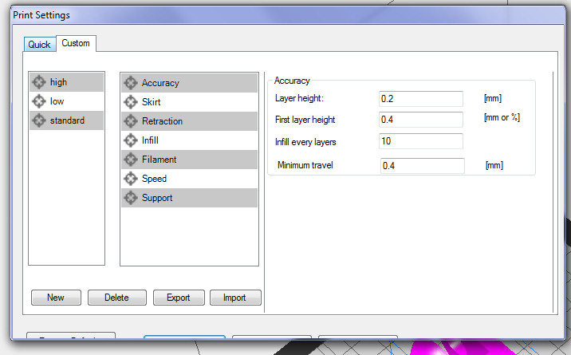Click the Infill every layers label
The image size is (571, 355).
[305, 142]
